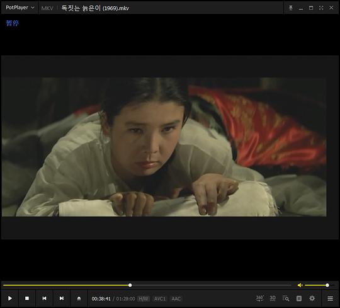Click the AVC1 video codec label
Viewport: 340px width, 308px height.
click(160, 299)
